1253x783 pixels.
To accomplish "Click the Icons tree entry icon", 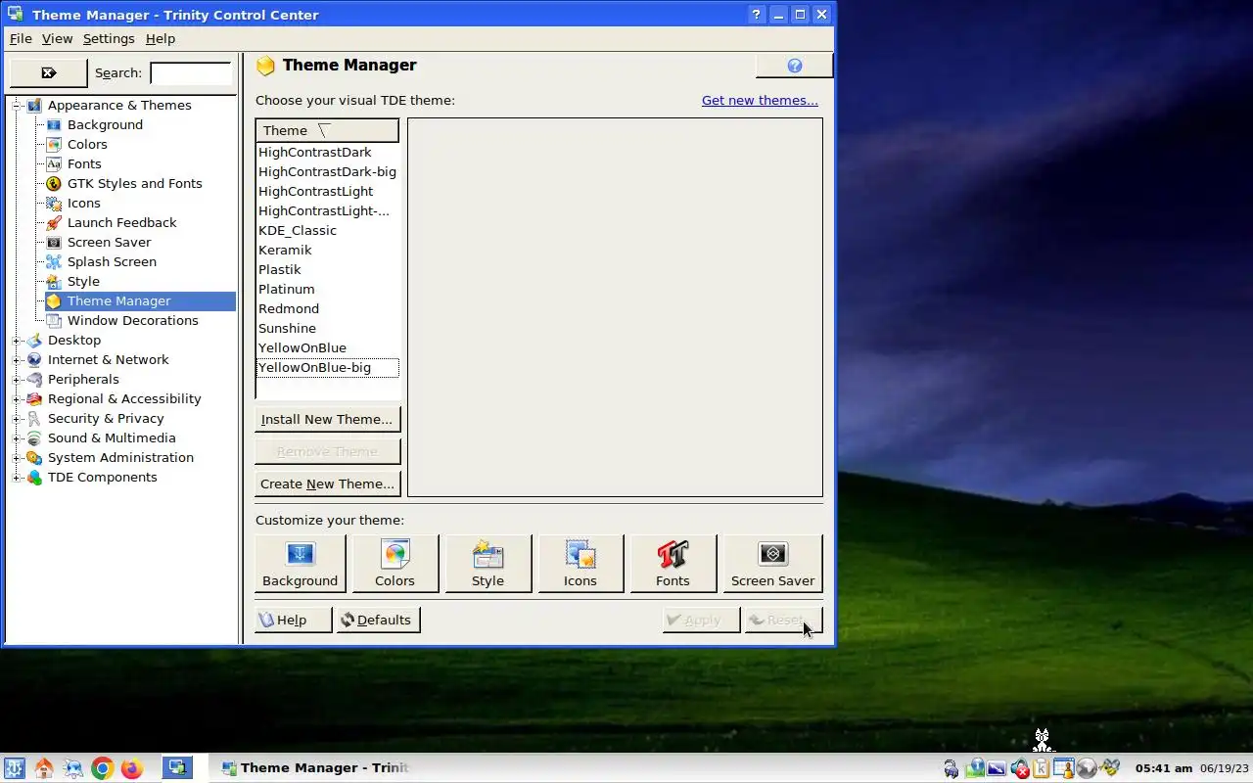I will click(54, 203).
